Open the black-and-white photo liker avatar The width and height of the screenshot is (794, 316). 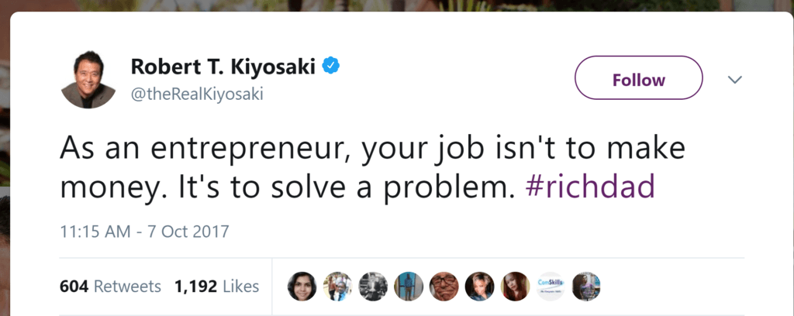pos(373,287)
